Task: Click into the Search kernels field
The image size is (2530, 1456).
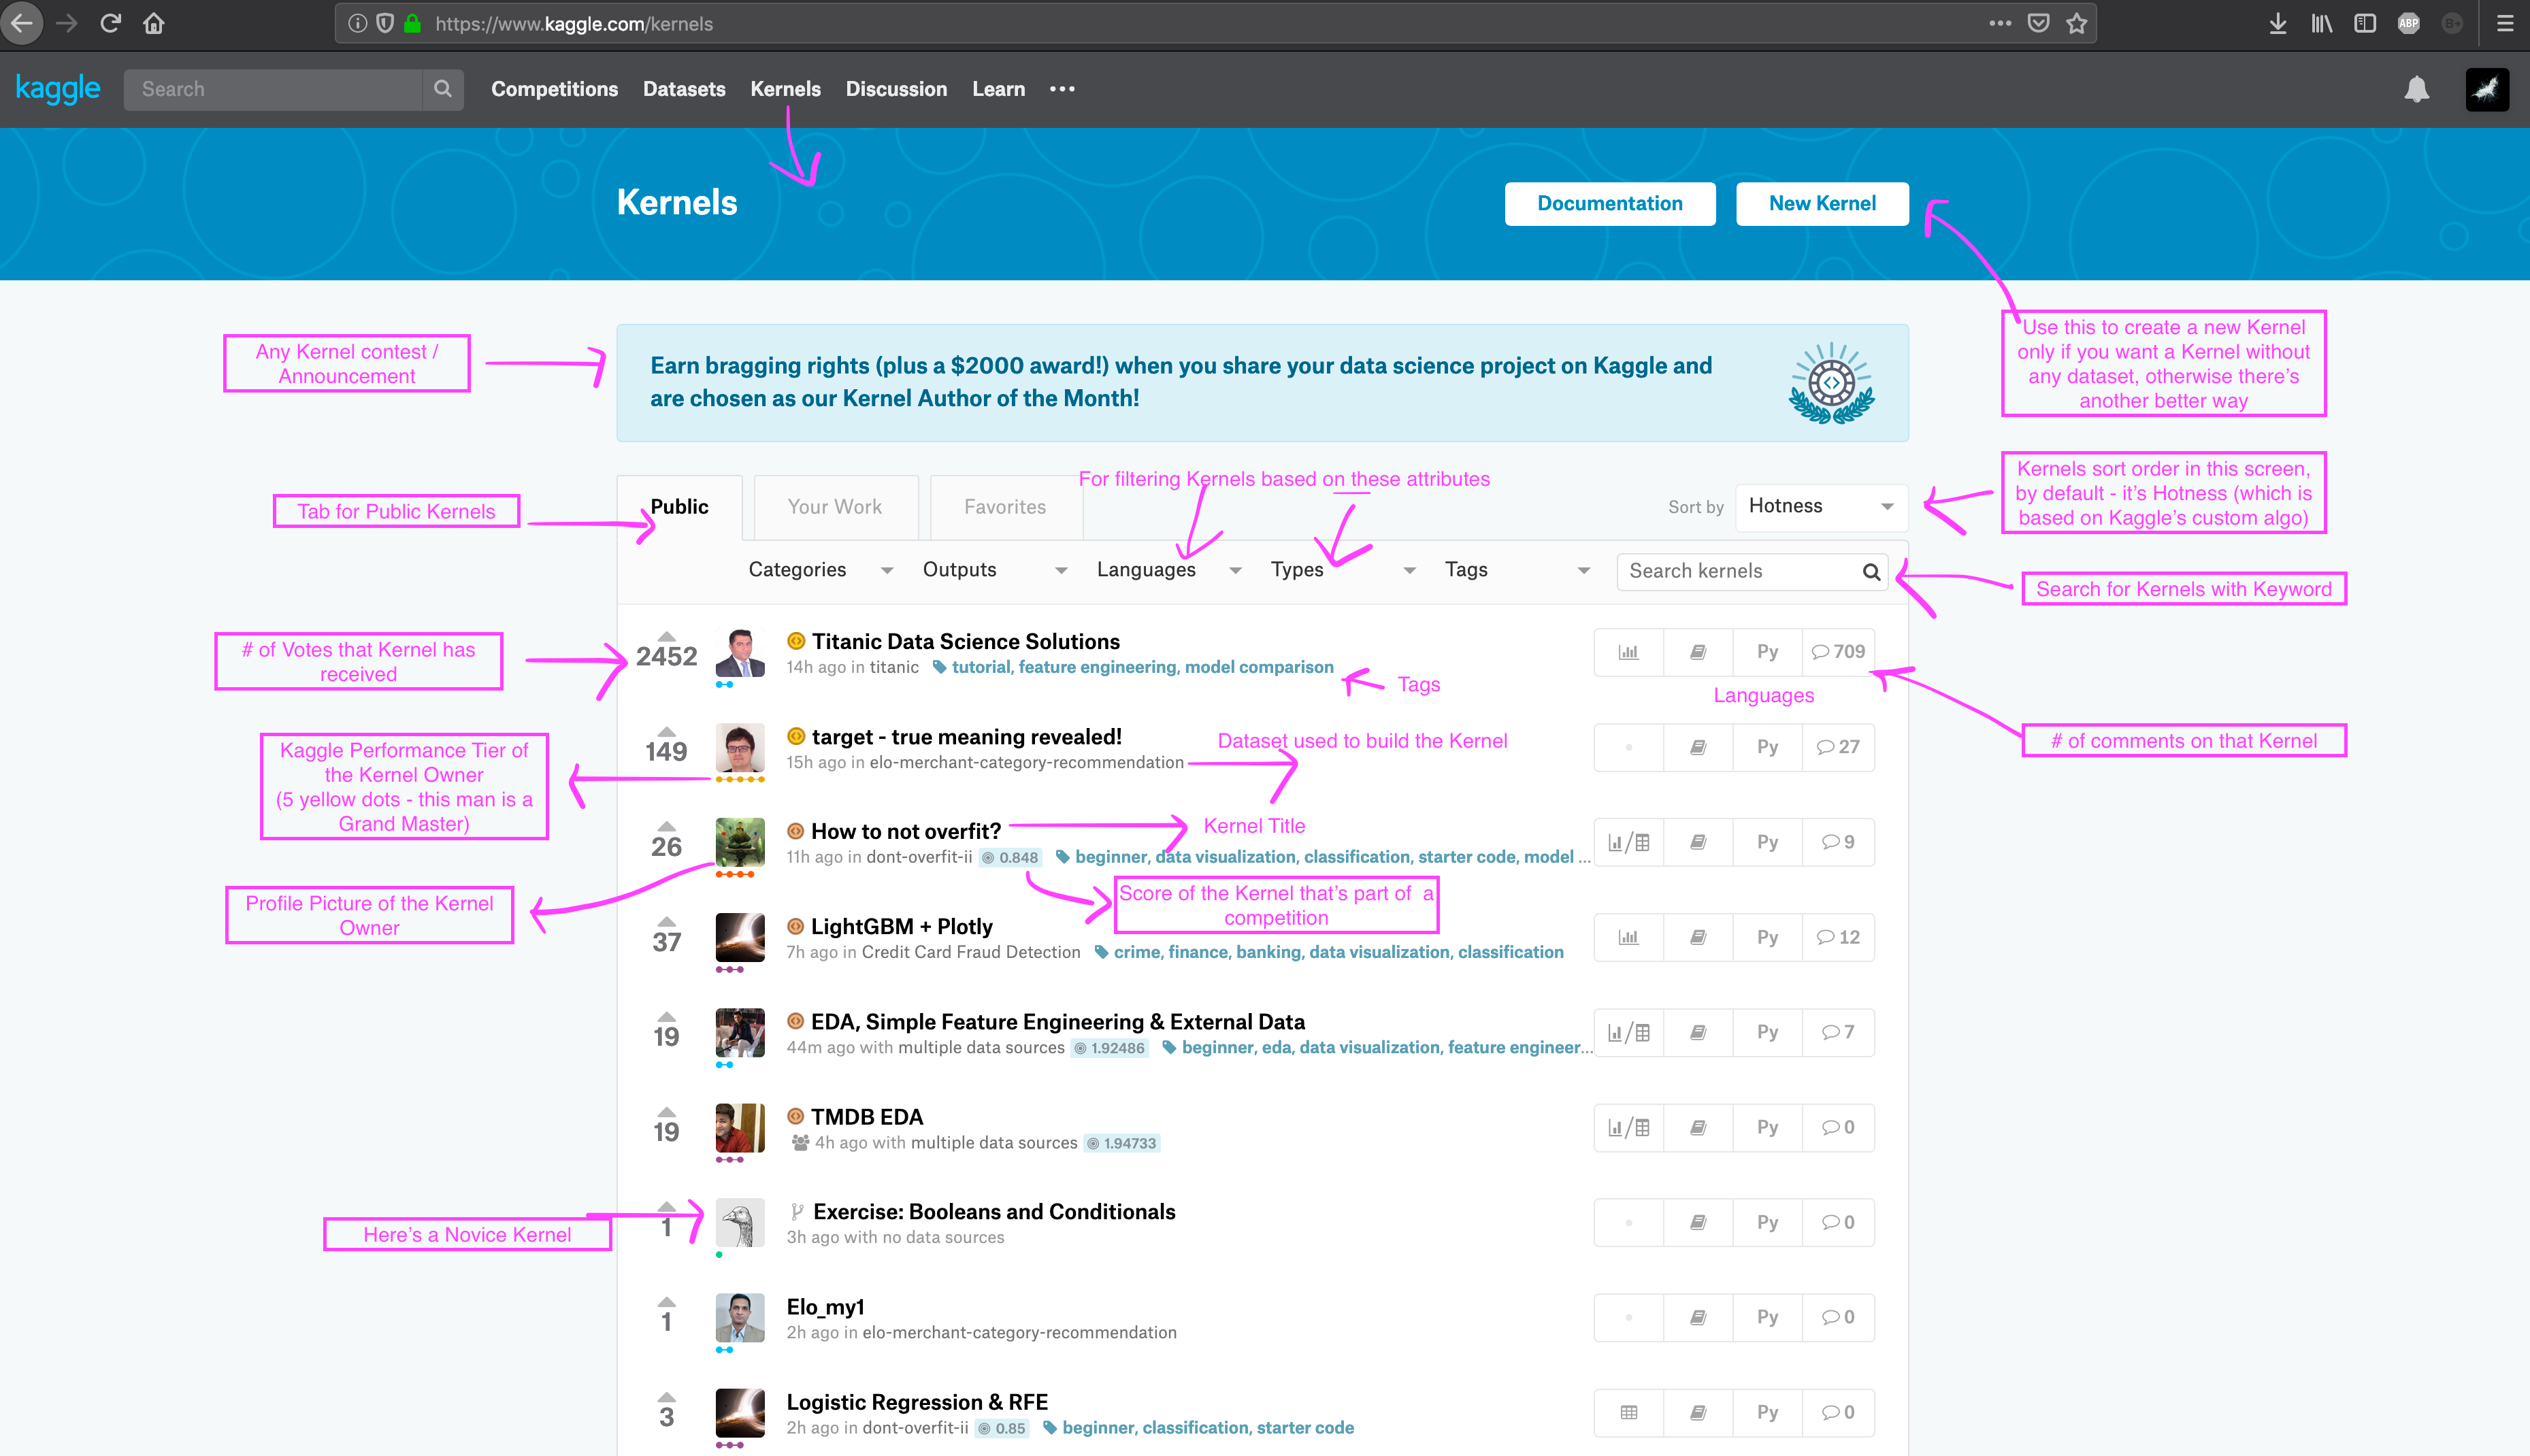Action: (x=1738, y=571)
